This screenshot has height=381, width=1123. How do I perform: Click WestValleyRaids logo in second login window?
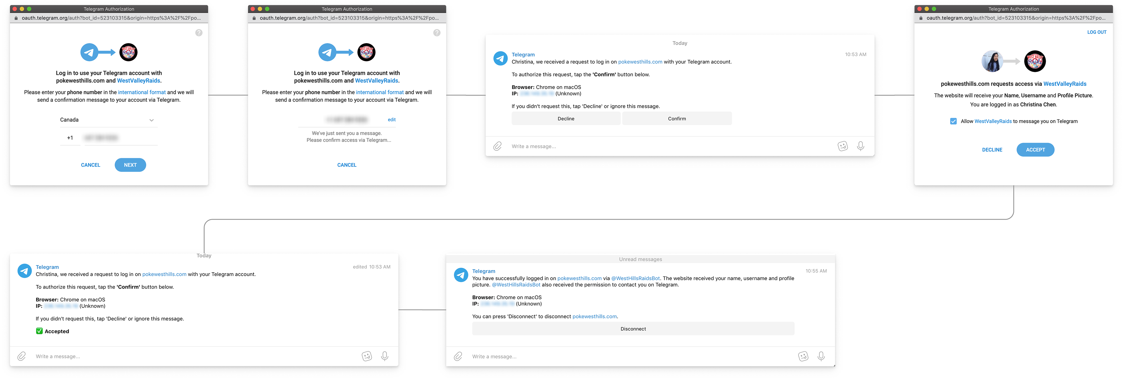point(366,52)
